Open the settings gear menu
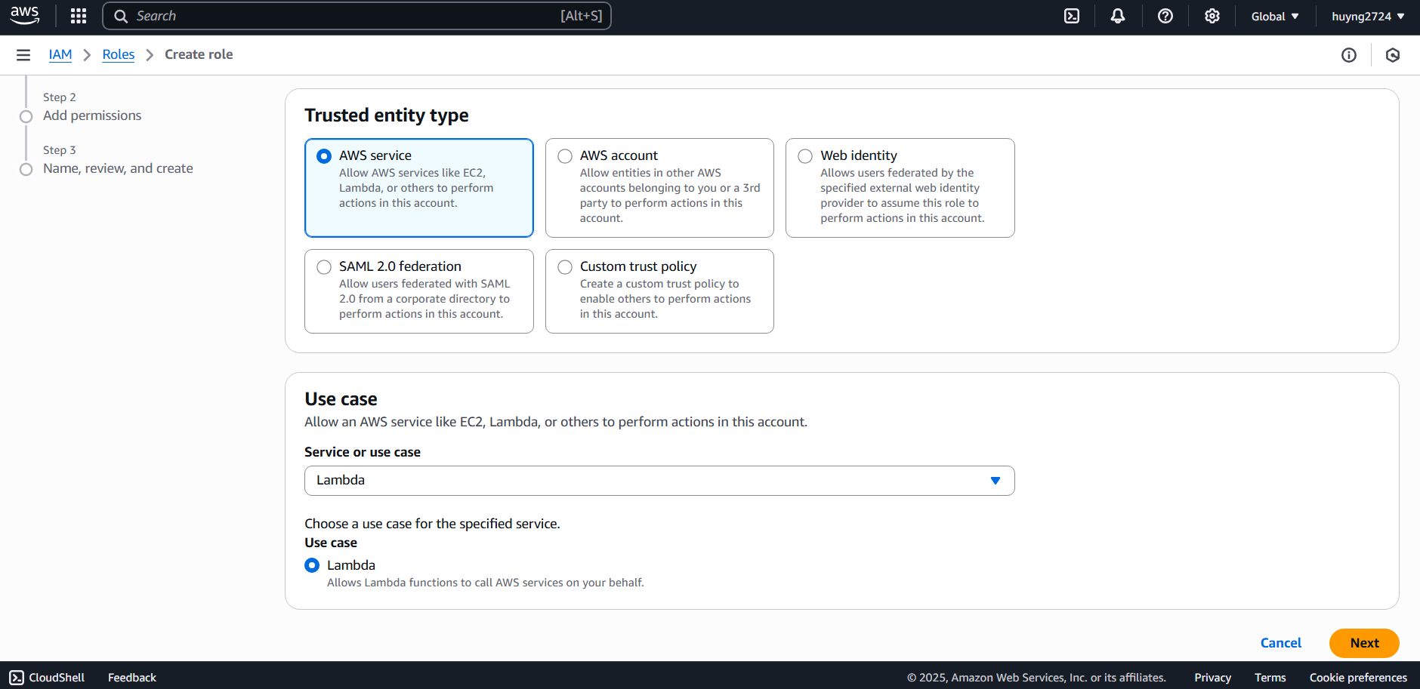Viewport: 1420px width, 689px height. coord(1212,16)
